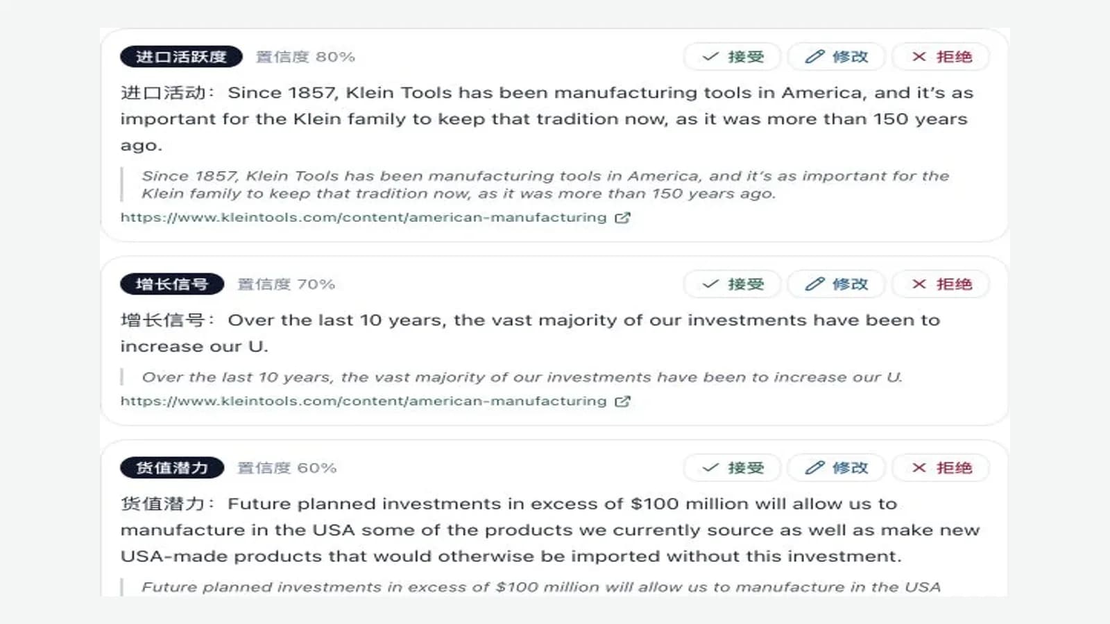The height and width of the screenshot is (624, 1110).
Task: Select the 增长信号 tag badge
Action: tap(172, 284)
